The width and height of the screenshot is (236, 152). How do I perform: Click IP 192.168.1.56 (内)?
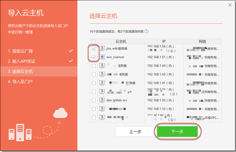coord(160,46)
